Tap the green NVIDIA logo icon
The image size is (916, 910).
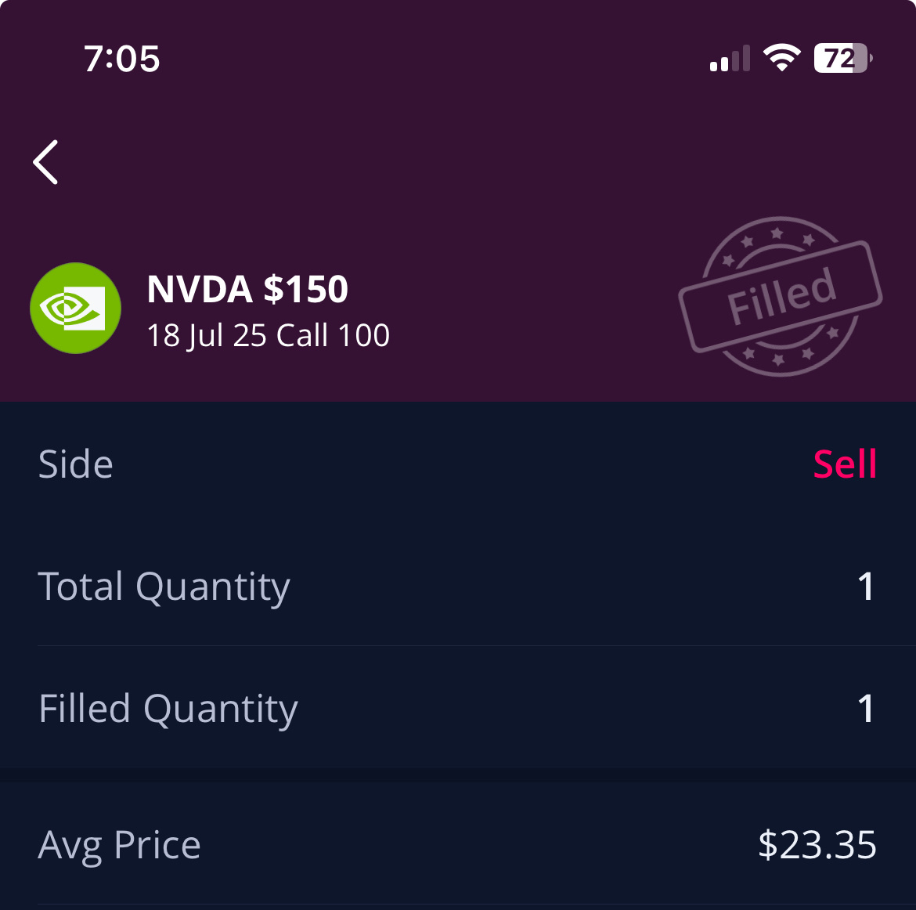tap(75, 308)
